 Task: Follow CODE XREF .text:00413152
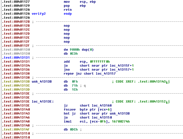[x=154, y=102]
